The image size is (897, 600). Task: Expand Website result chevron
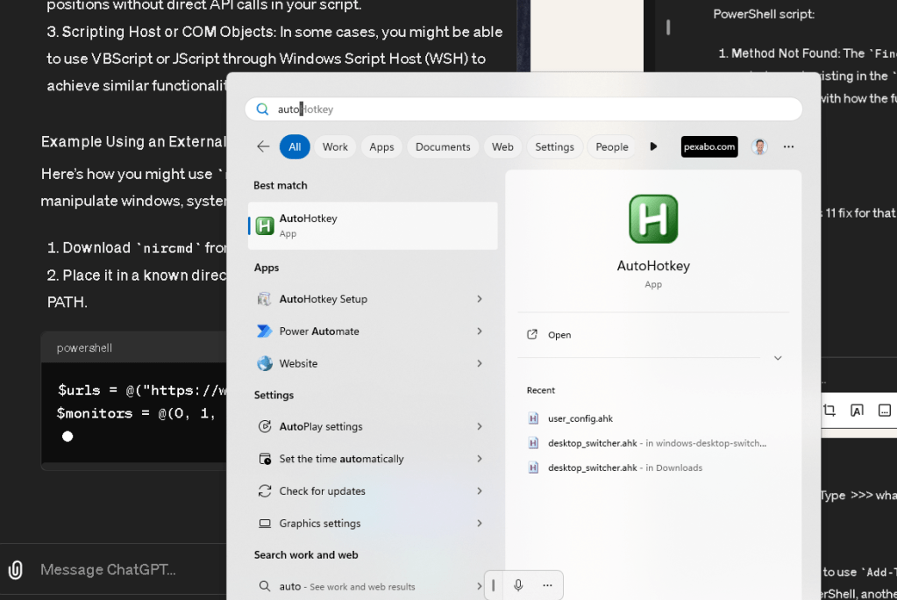480,363
